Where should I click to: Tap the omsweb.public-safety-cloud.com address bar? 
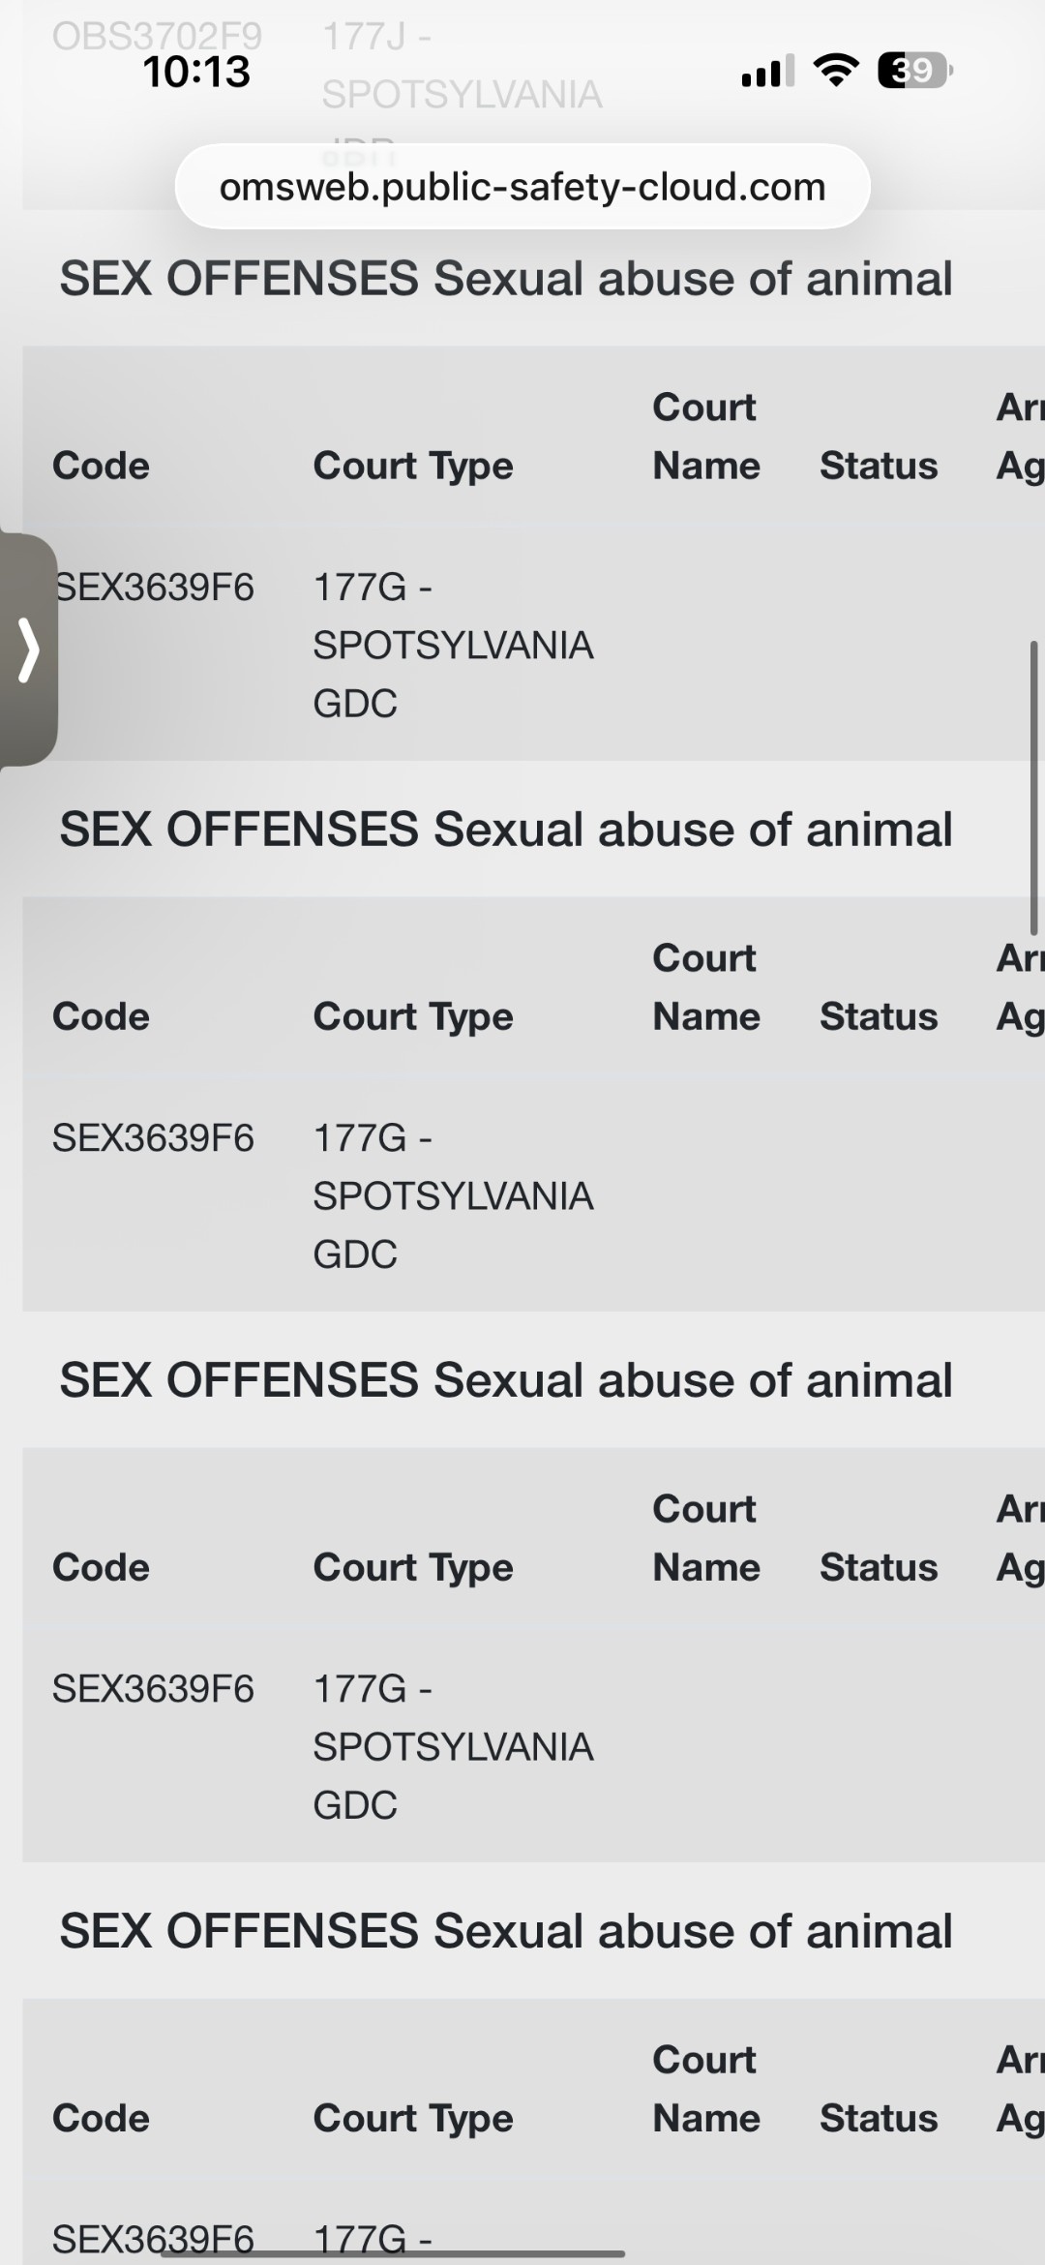click(522, 187)
